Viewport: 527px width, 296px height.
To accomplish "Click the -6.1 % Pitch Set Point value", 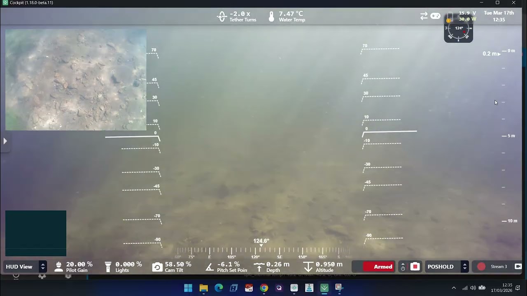I will pyautogui.click(x=229, y=264).
